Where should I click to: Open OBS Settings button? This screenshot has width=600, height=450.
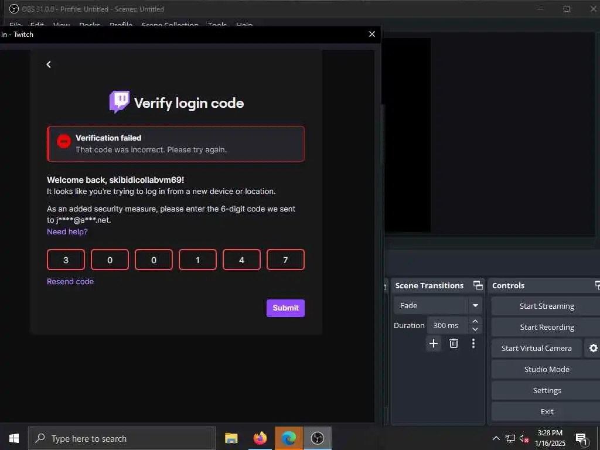[x=547, y=390]
